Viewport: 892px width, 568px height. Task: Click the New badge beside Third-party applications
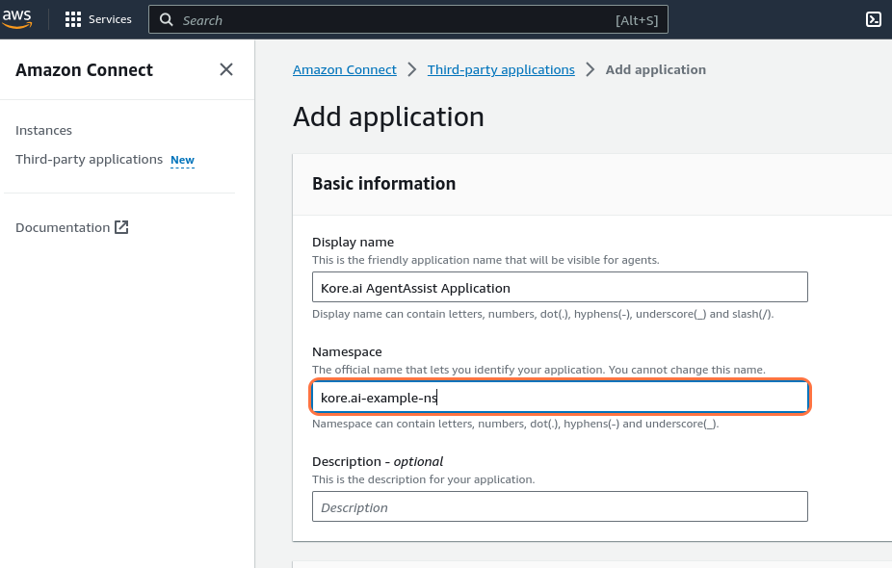pyautogui.click(x=182, y=159)
